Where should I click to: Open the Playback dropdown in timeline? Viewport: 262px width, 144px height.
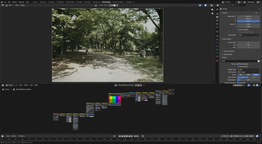coord(23,136)
